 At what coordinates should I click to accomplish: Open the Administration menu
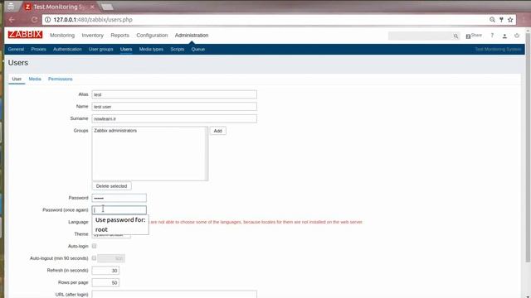192,35
